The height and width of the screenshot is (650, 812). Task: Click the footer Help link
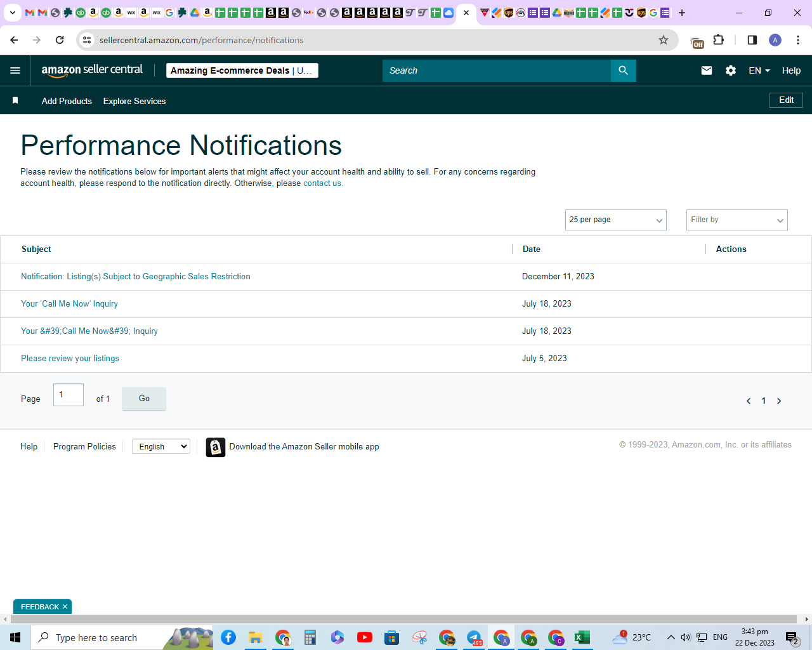tap(29, 446)
